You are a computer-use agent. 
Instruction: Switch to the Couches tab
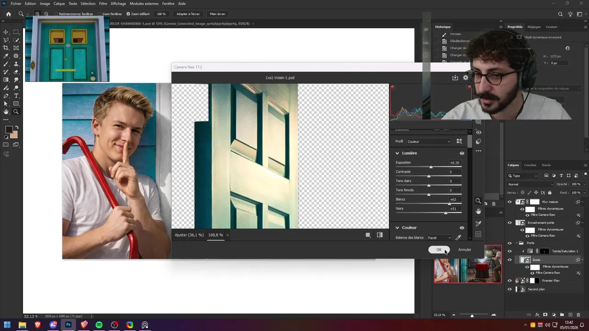click(530, 165)
